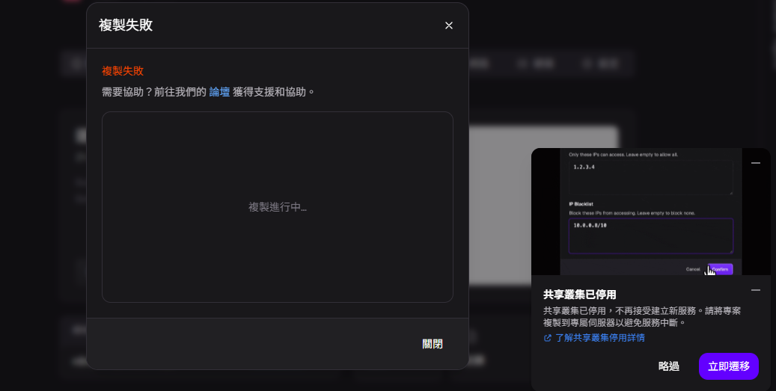Collapse the 共享叢集已停用 notice
This screenshot has width=776, height=391.
pyautogui.click(x=755, y=290)
